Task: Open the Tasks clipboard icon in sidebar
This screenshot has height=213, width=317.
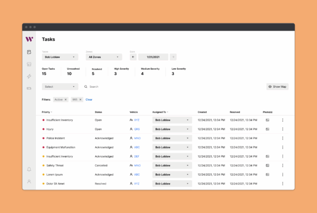Action: click(x=29, y=52)
